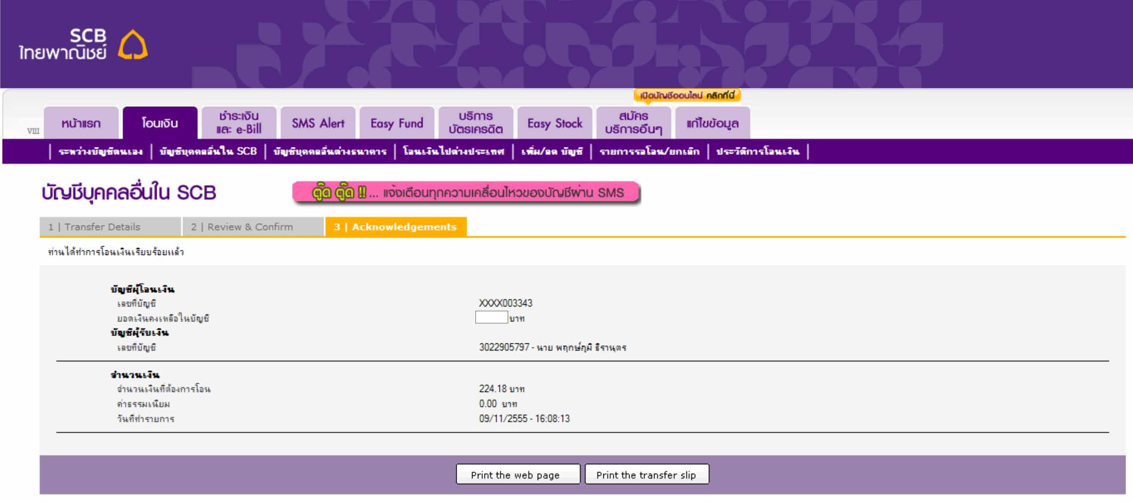Open เพิ่ม/ลด บัญชี submenu link
Screen dimensions: 1133x502
pos(551,151)
